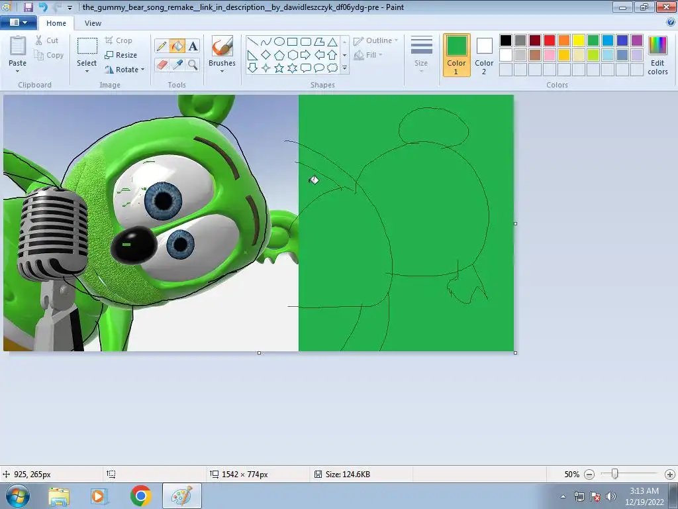Expand the Brushes dropdown arrow
The image size is (678, 509).
click(x=222, y=72)
